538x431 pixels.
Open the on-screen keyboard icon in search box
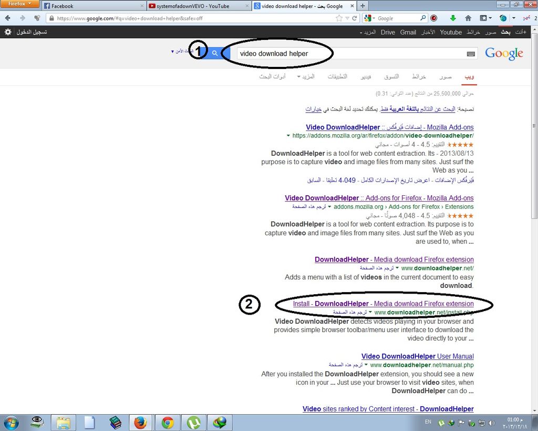[x=471, y=54]
